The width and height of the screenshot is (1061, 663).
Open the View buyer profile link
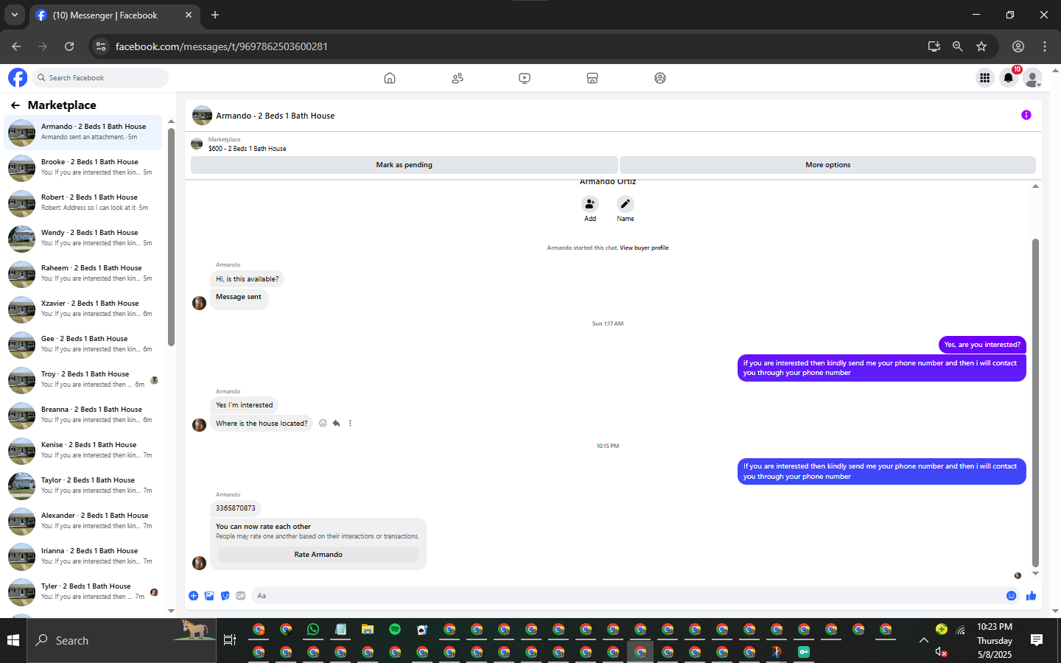644,248
